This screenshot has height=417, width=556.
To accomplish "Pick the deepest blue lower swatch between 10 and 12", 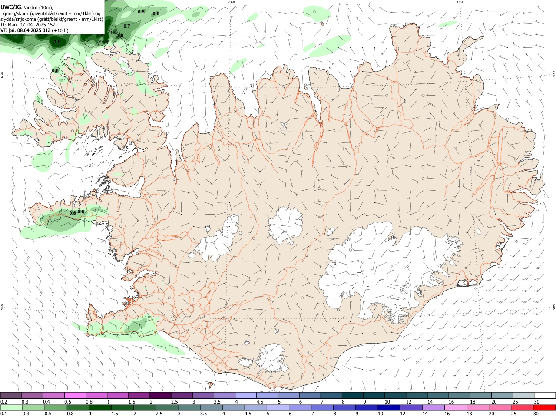I will tap(389, 407).
